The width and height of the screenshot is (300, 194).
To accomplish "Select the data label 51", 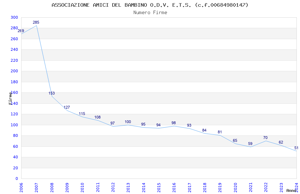I will (x=296, y=148).
